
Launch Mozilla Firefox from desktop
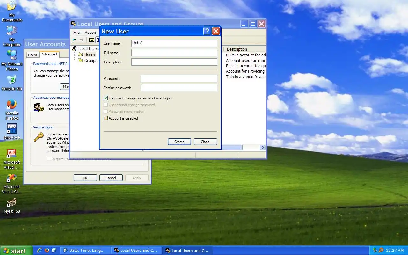point(12,110)
